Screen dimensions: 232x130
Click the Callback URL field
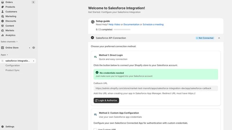tap(156, 88)
